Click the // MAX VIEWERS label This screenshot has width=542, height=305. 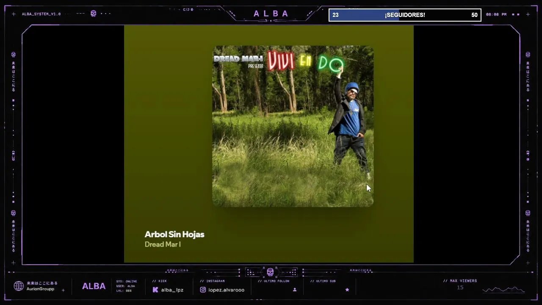click(460, 281)
